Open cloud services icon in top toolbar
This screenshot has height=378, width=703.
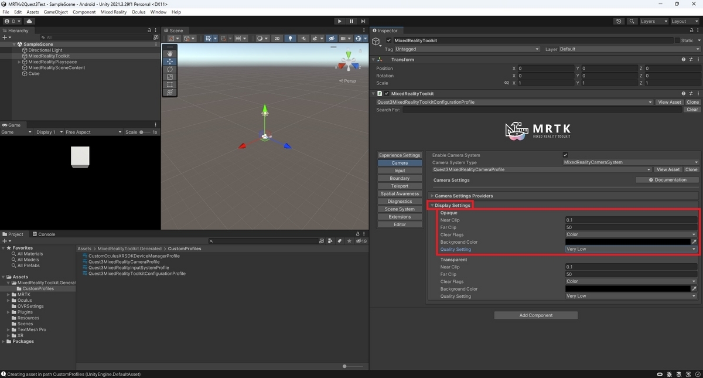[29, 21]
